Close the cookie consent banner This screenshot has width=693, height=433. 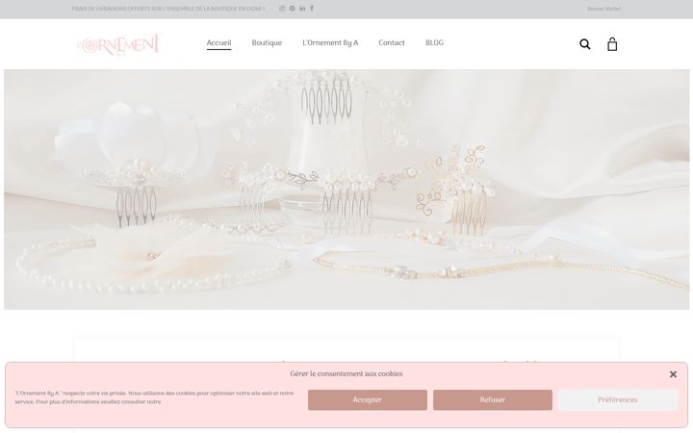click(x=673, y=374)
